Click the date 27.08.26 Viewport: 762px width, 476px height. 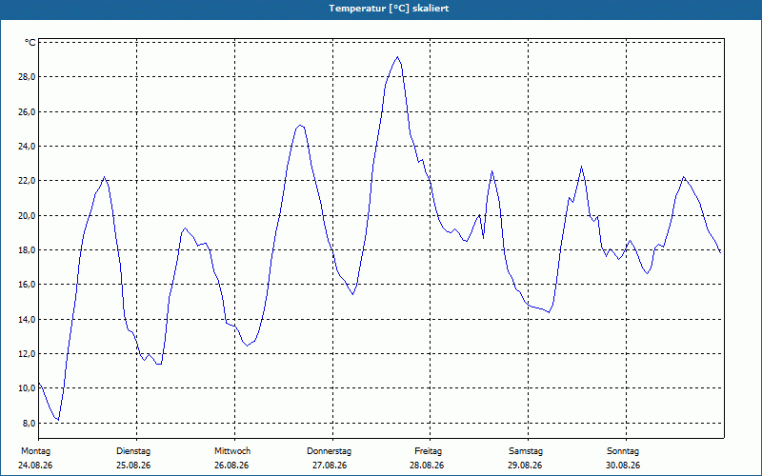pyautogui.click(x=330, y=466)
